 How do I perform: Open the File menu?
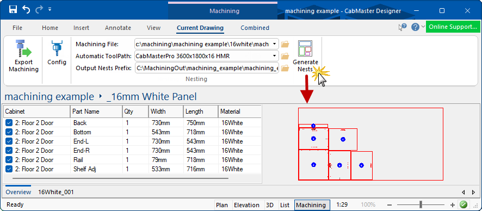point(17,28)
